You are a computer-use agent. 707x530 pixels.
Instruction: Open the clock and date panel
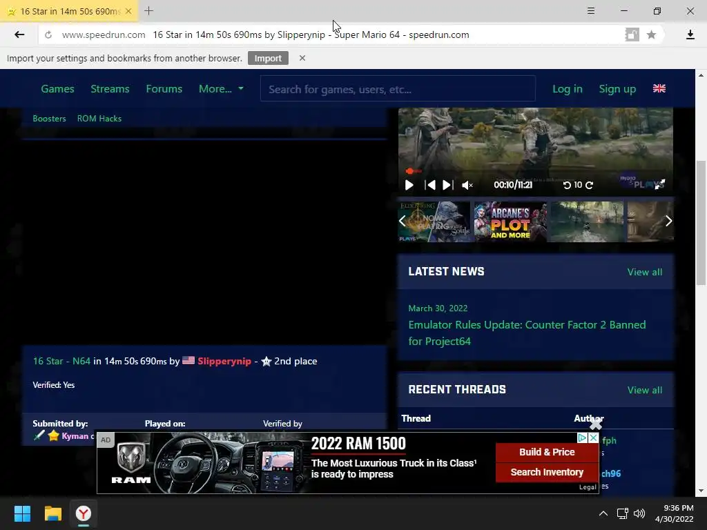[x=674, y=513]
